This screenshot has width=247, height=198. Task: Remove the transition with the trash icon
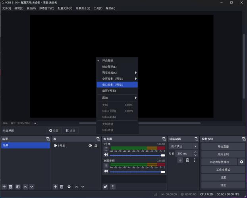click(187, 160)
